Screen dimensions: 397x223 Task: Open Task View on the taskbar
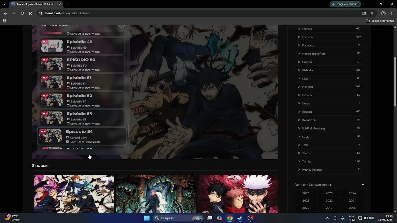pyautogui.click(x=210, y=218)
